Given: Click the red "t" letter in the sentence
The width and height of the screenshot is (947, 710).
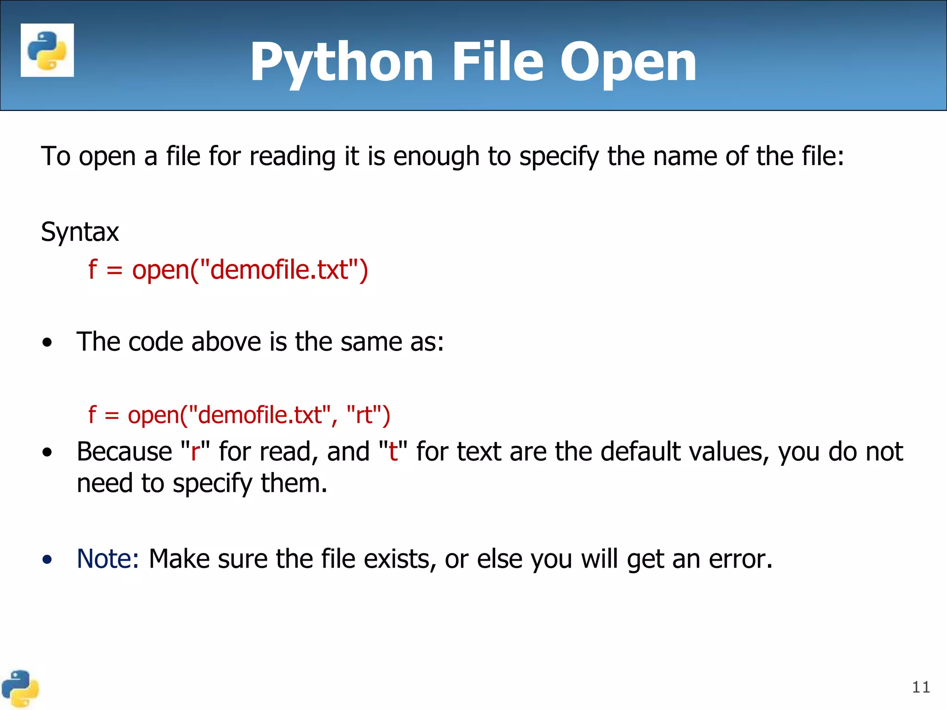Looking at the screenshot, I should [x=393, y=452].
